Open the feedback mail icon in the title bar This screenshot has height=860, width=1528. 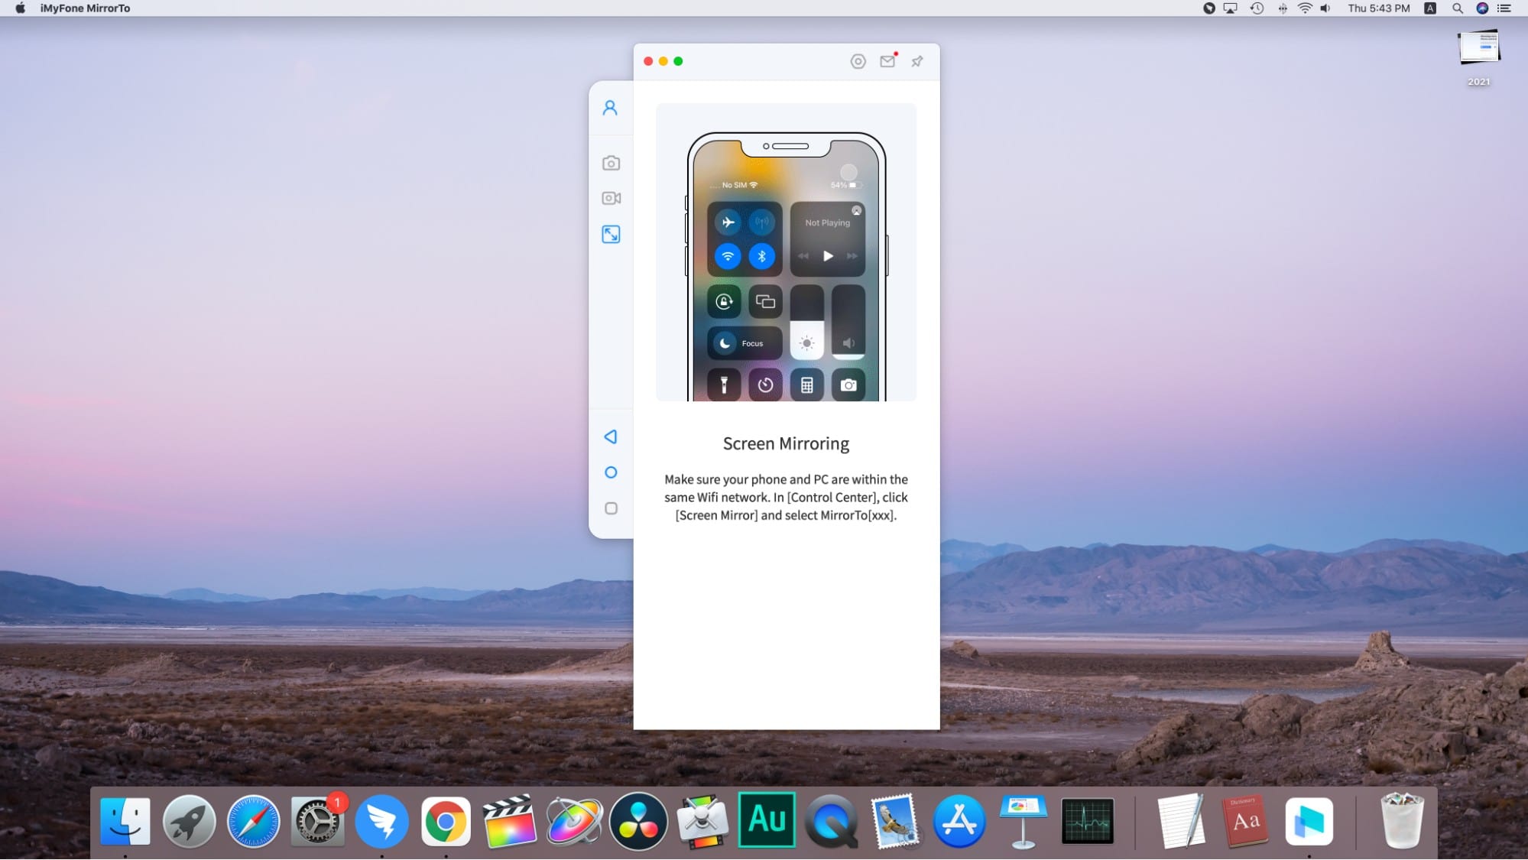[887, 61]
